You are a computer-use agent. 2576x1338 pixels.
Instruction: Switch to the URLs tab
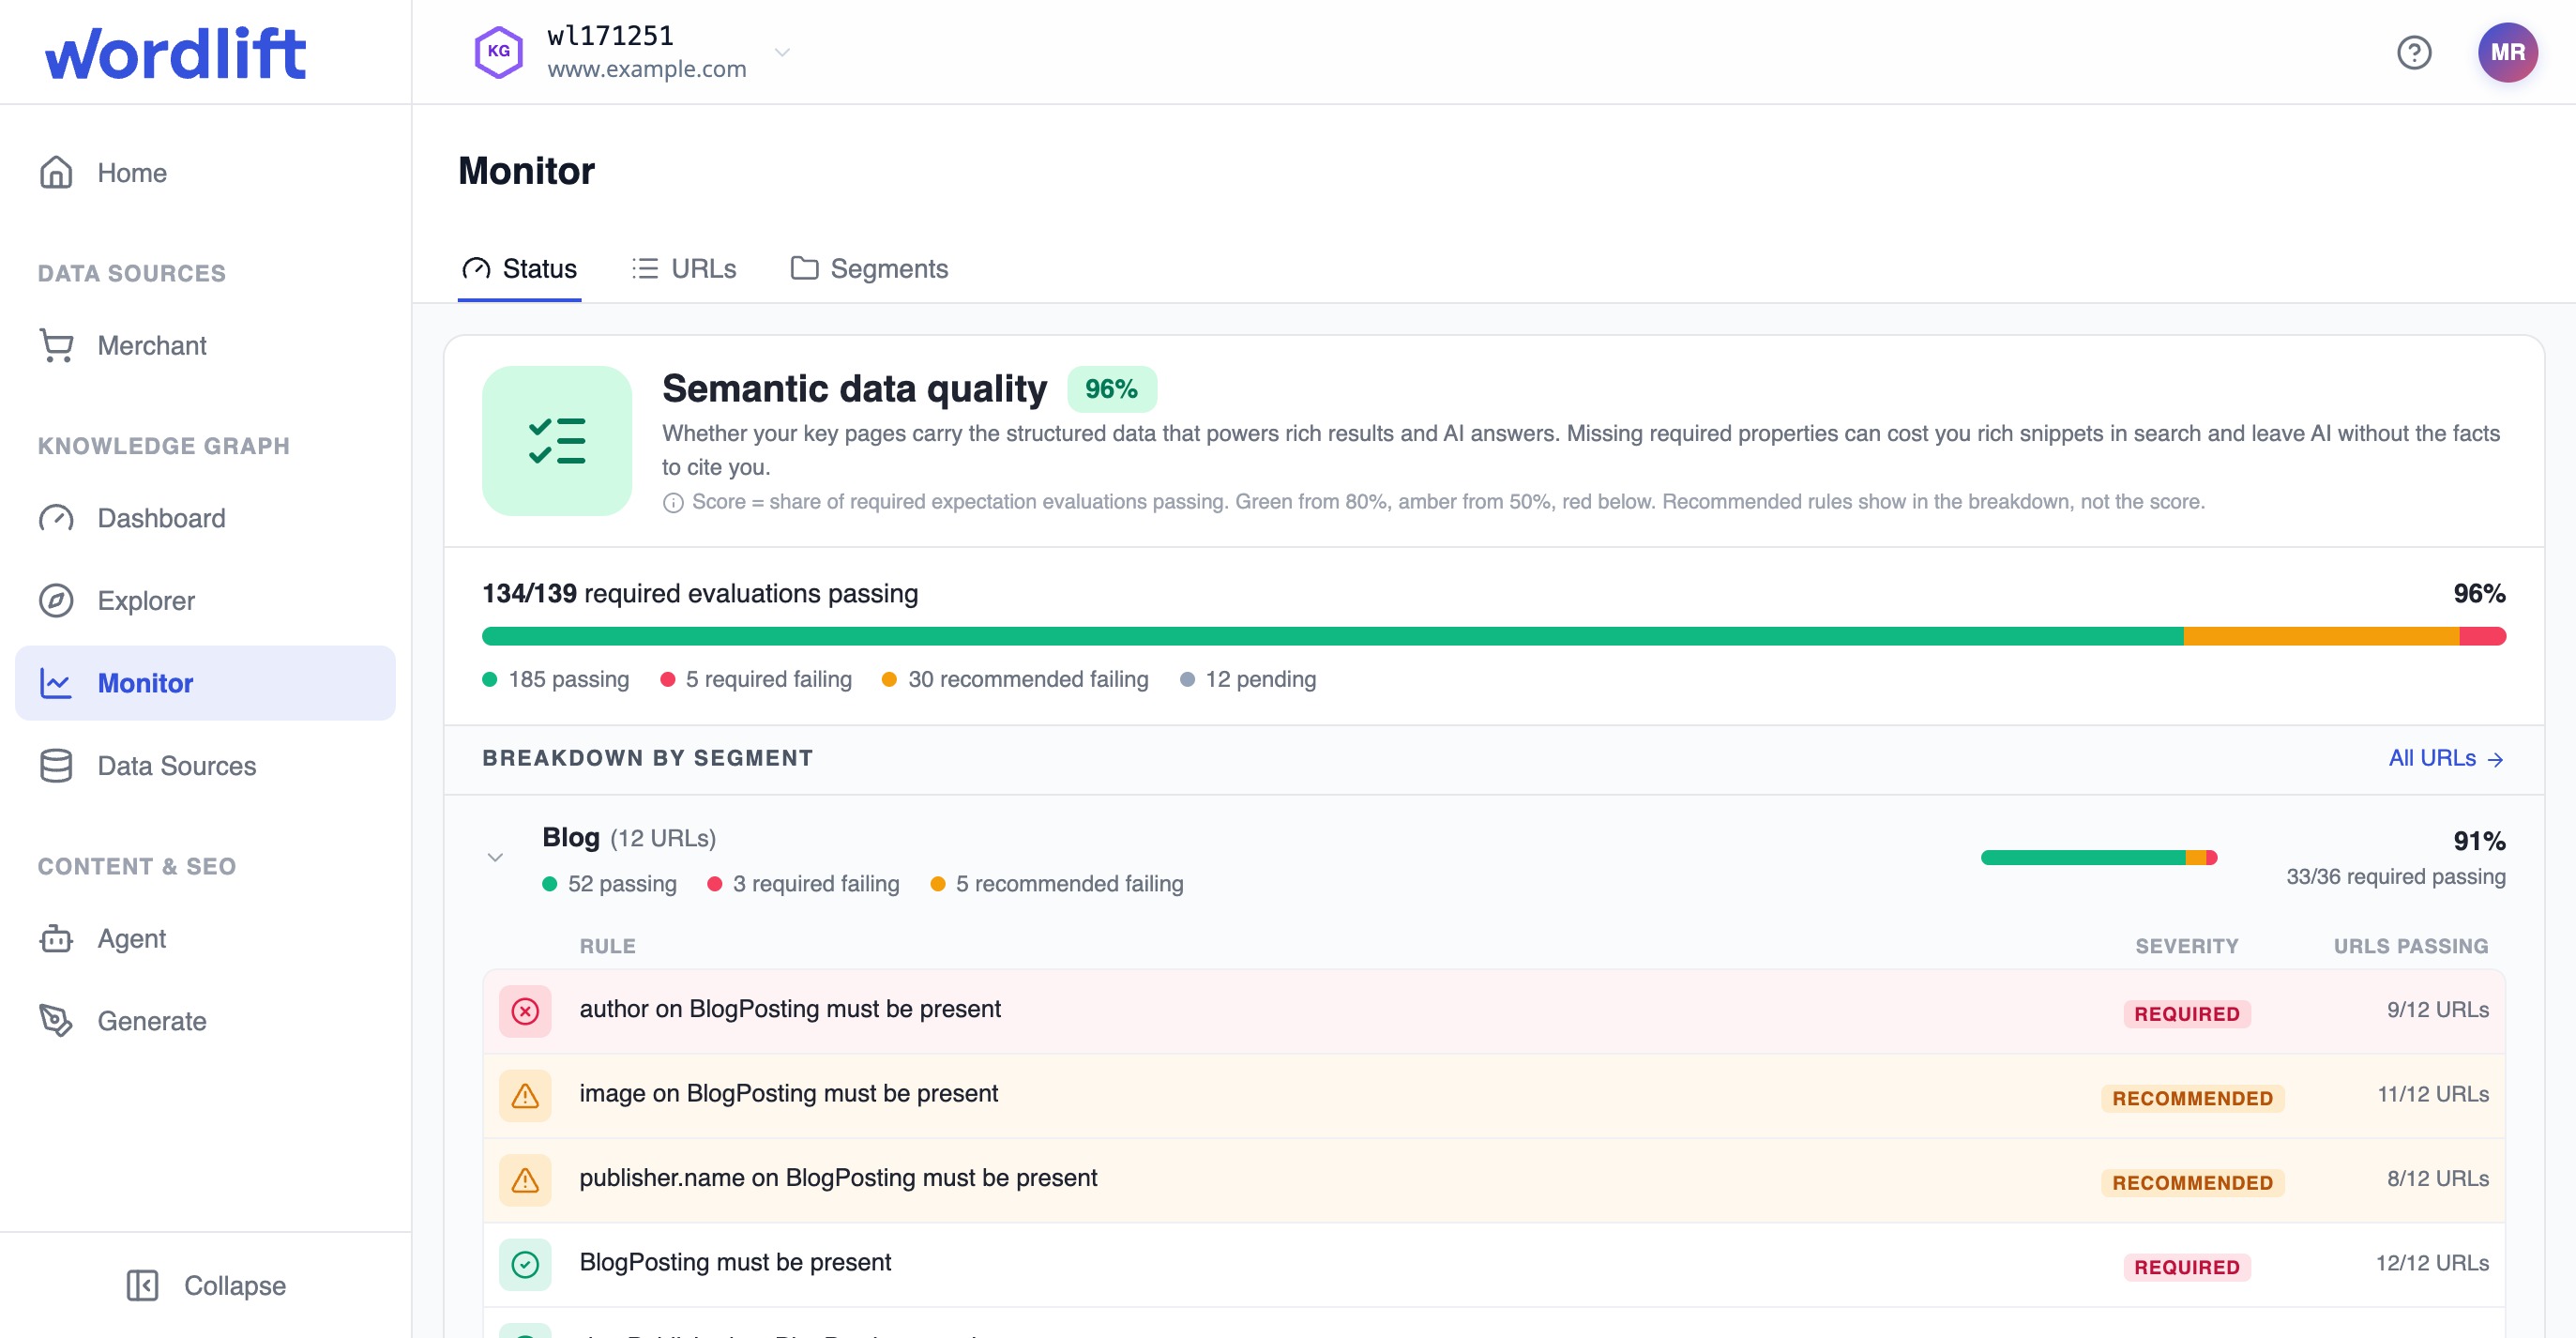tap(684, 269)
